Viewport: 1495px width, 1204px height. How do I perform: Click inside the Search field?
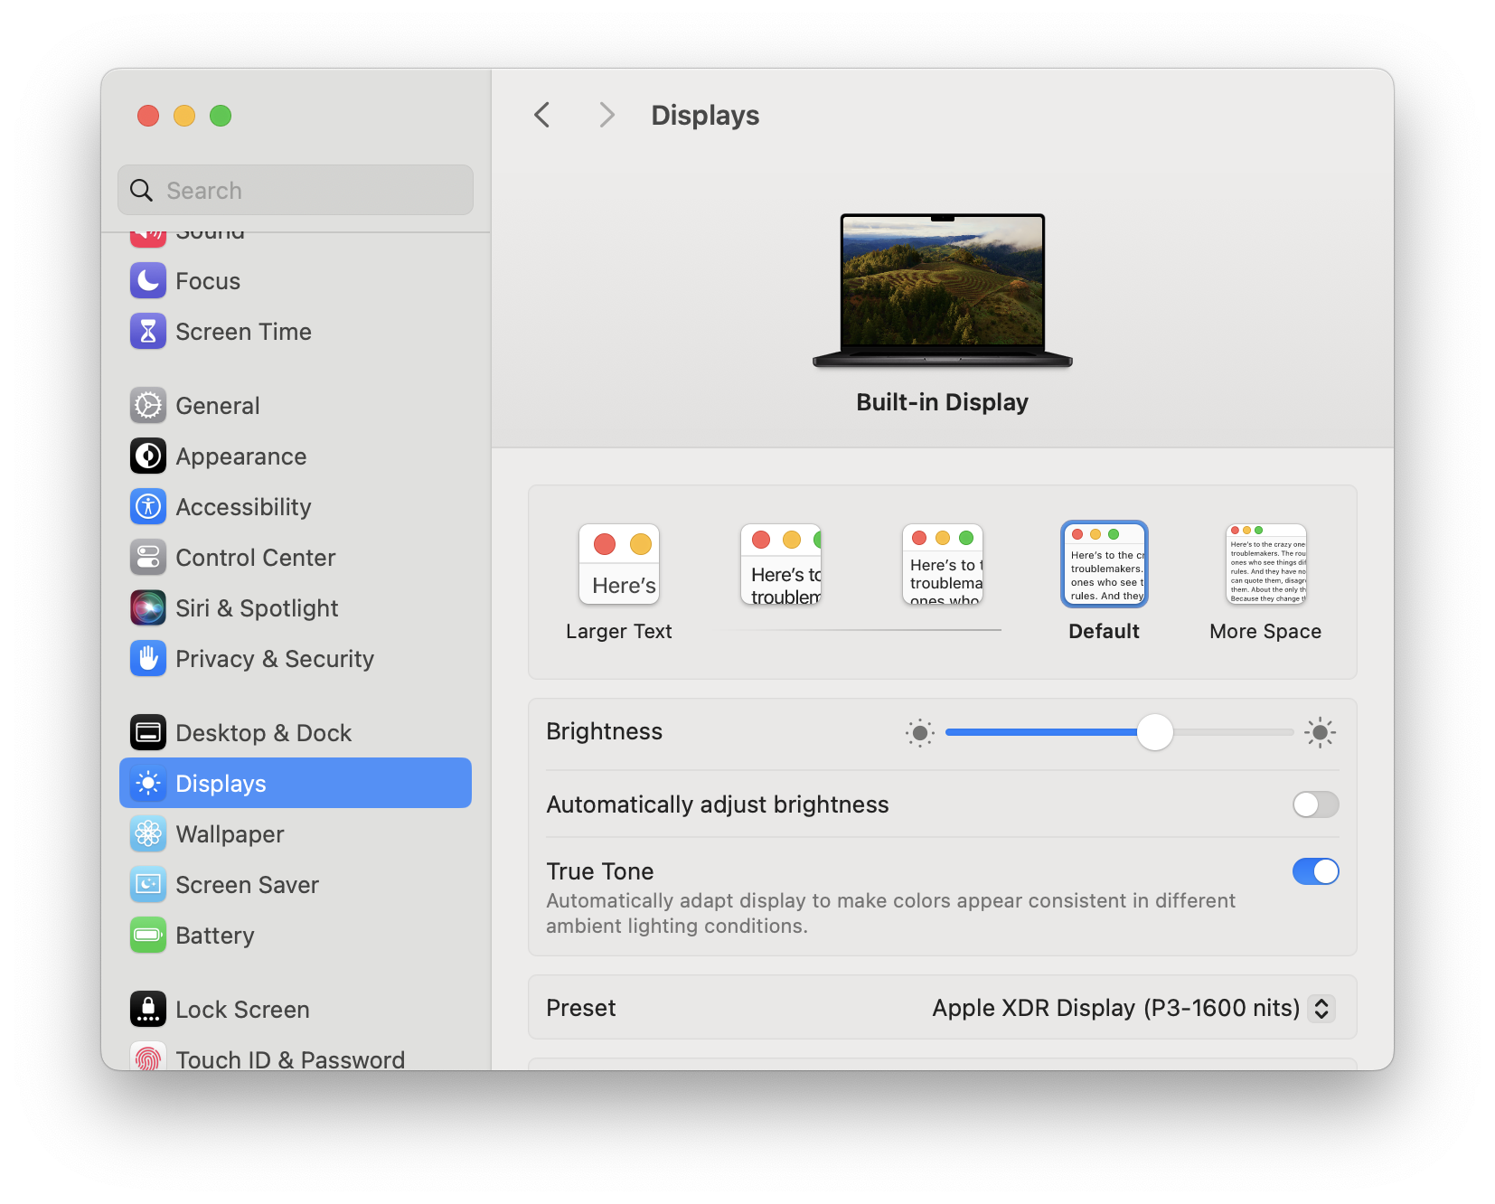[x=295, y=190]
